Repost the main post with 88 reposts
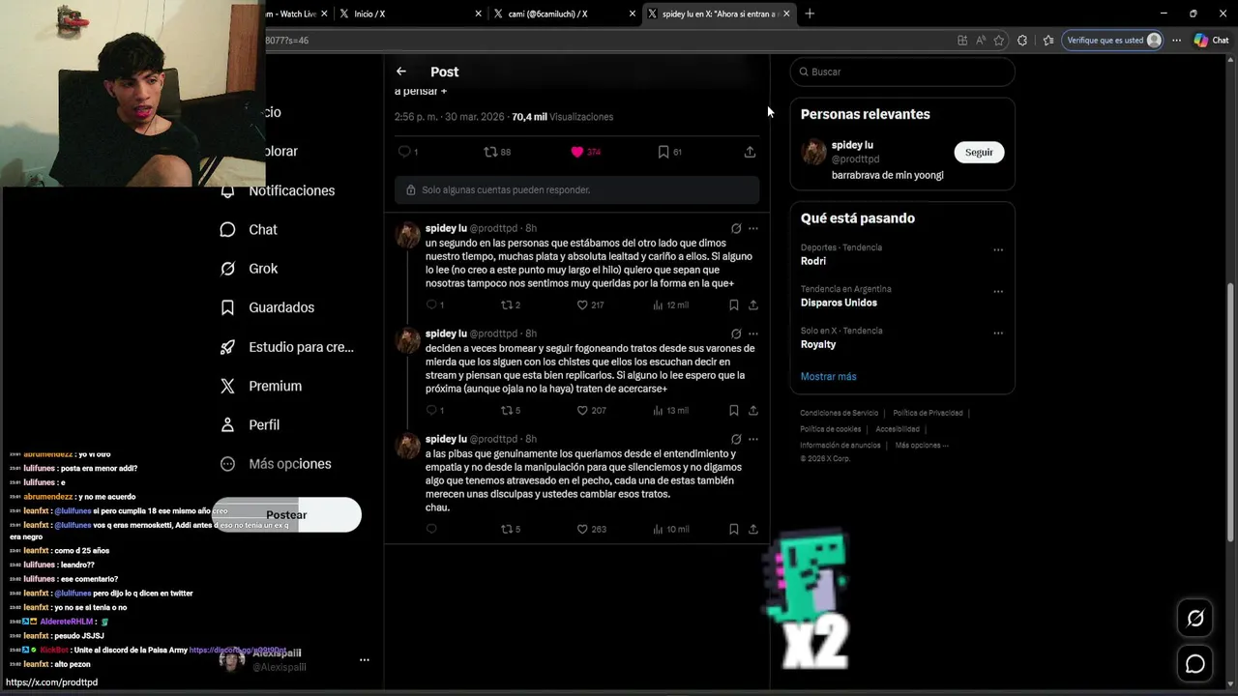1238x696 pixels. pos(490,152)
